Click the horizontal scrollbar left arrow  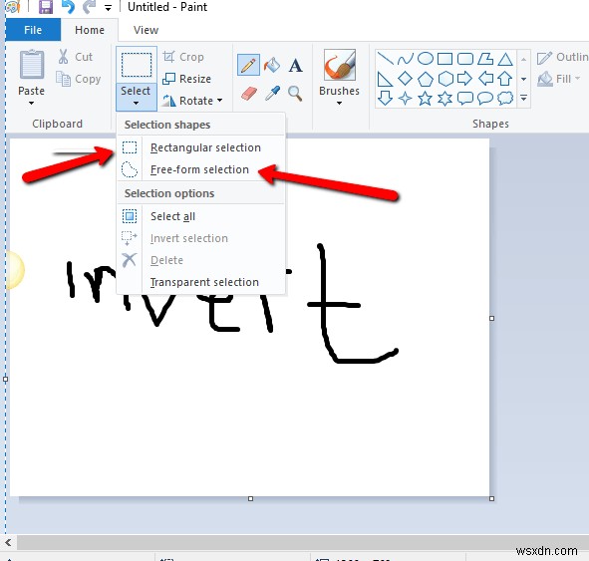pos(8,542)
